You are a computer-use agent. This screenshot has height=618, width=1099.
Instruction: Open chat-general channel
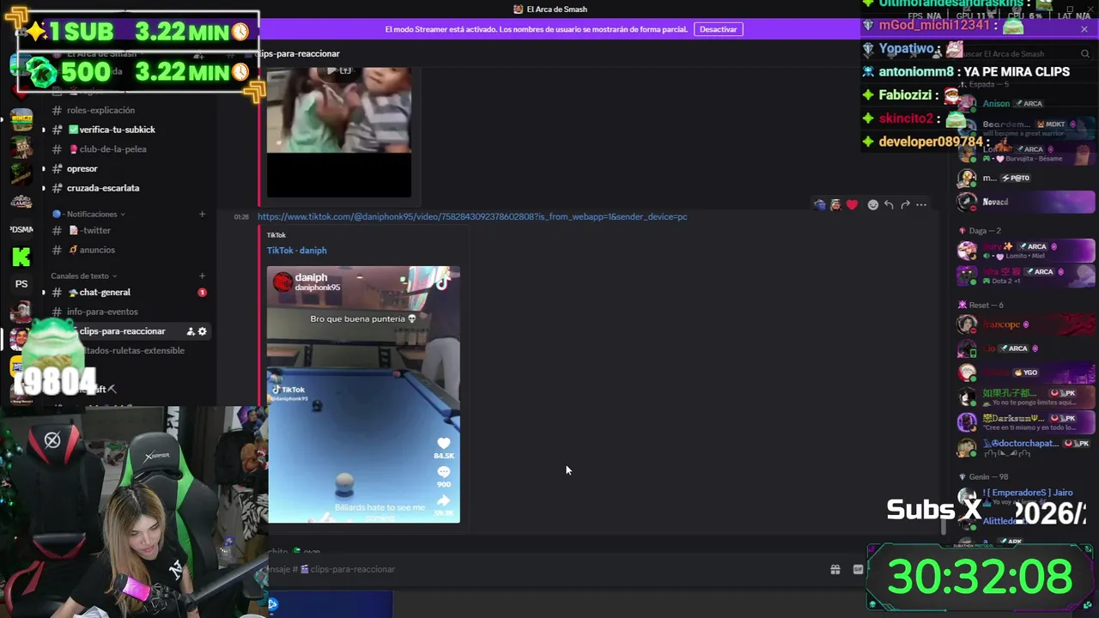click(129, 293)
